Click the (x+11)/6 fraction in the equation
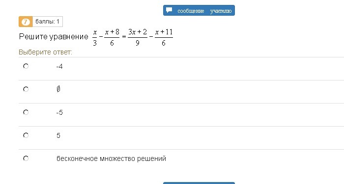This screenshot has width=344, height=184. 164,37
